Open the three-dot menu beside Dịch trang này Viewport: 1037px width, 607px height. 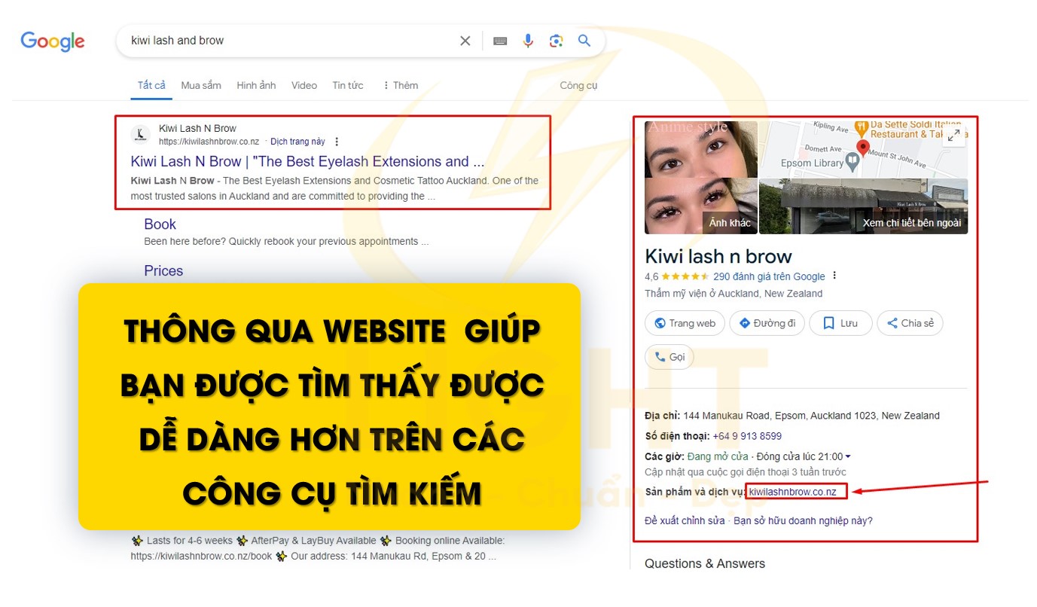[337, 142]
